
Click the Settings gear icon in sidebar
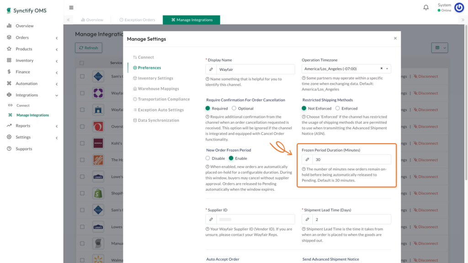9,137
